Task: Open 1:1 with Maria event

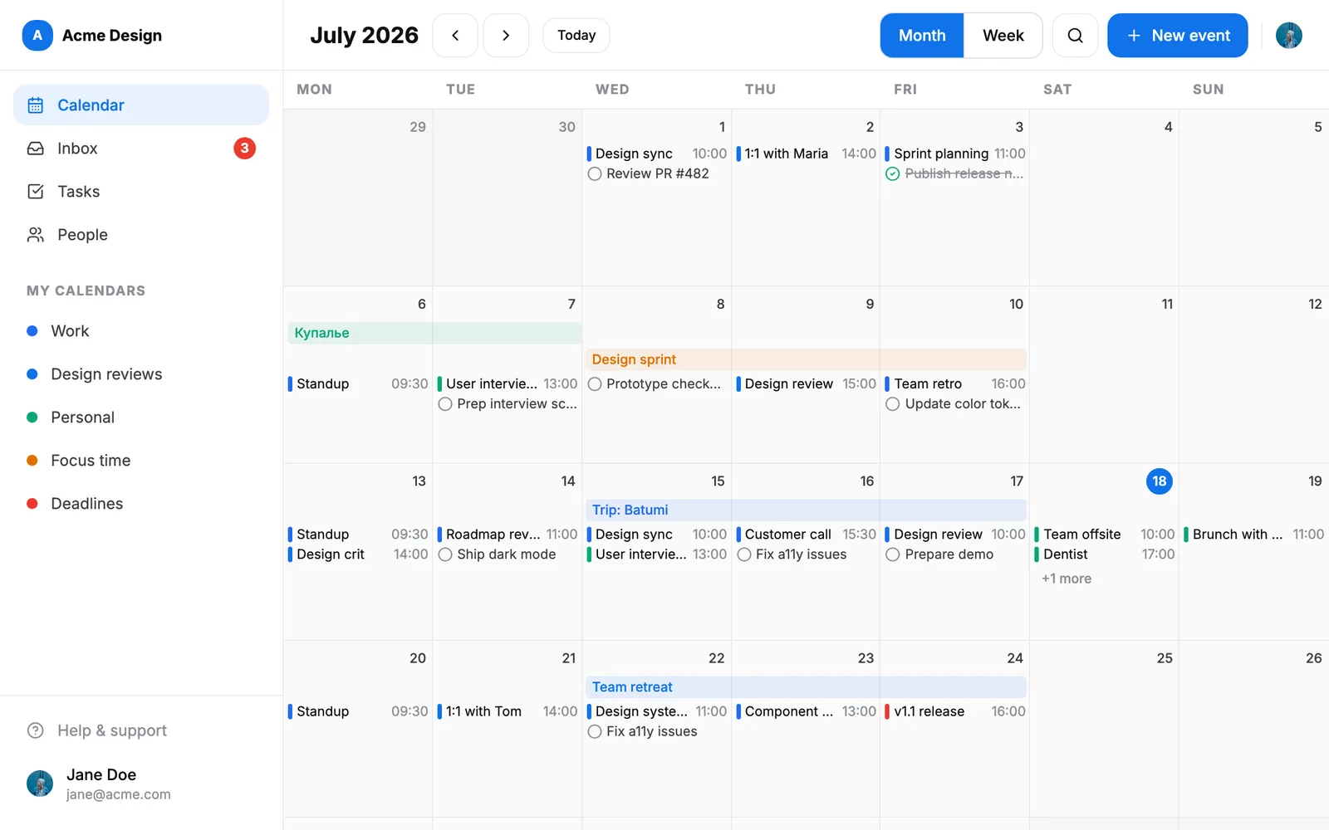Action: tap(806, 154)
